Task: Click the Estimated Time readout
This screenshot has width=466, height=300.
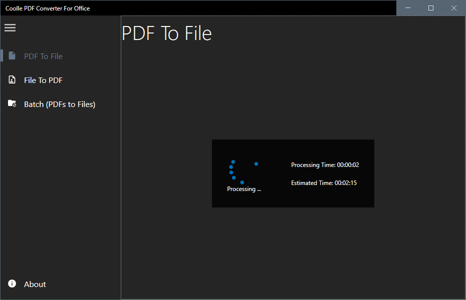Action: [324, 183]
